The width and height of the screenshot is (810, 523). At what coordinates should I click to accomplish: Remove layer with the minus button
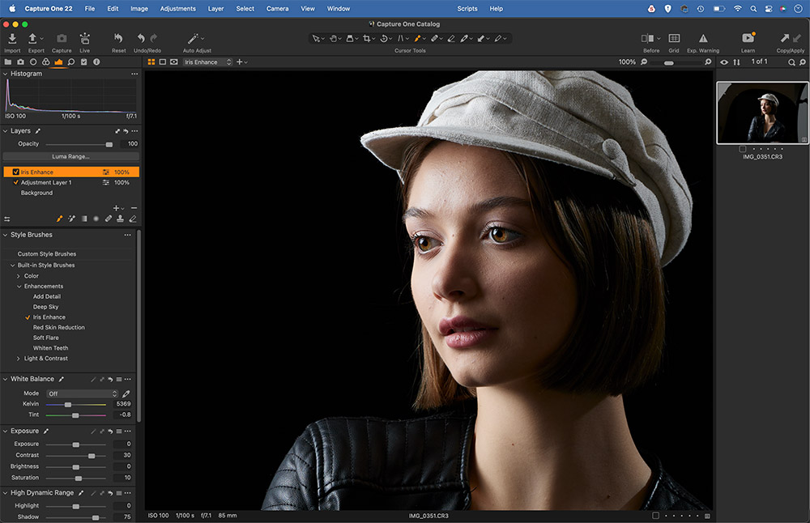134,208
